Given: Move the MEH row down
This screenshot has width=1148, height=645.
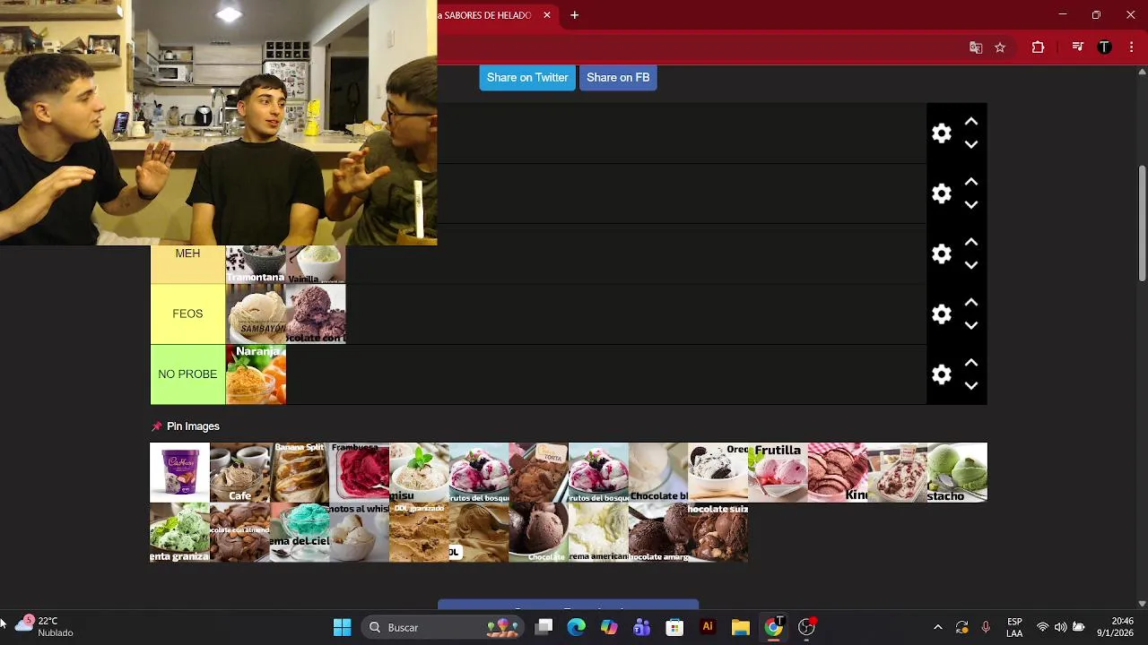Looking at the screenshot, I should (970, 265).
